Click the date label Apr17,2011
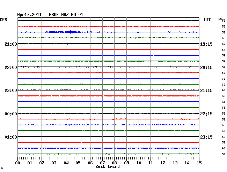 (29, 15)
